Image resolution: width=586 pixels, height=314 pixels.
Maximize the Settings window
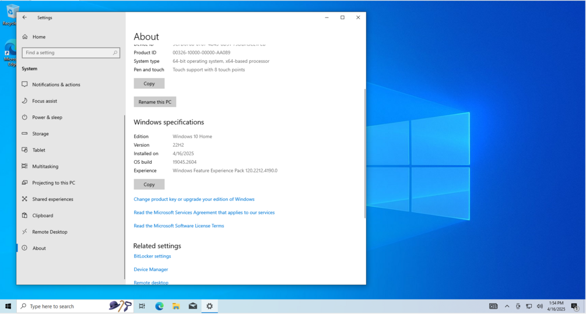pyautogui.click(x=342, y=17)
